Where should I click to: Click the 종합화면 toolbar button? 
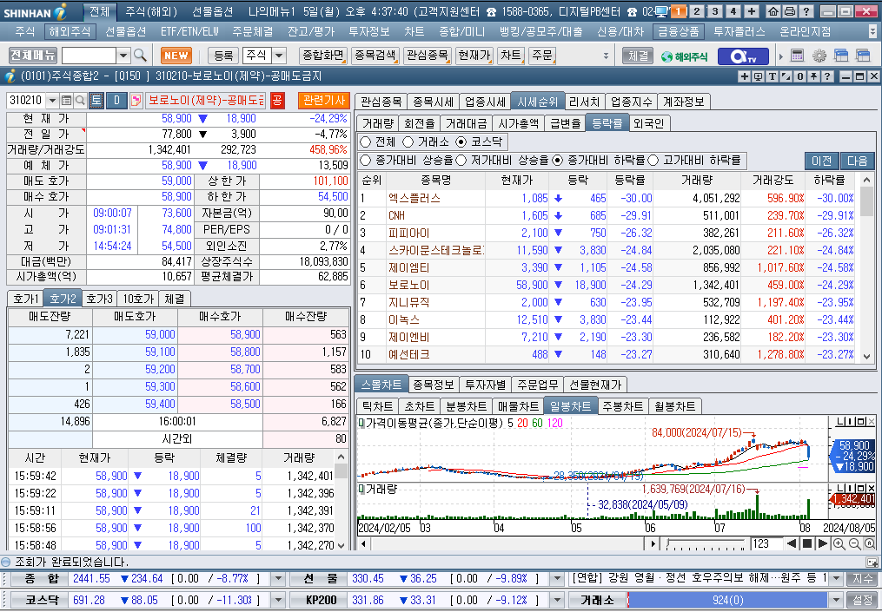click(323, 55)
